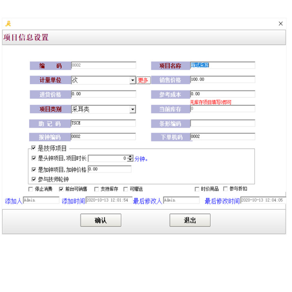Click the 计量单位 label

coord(51,80)
